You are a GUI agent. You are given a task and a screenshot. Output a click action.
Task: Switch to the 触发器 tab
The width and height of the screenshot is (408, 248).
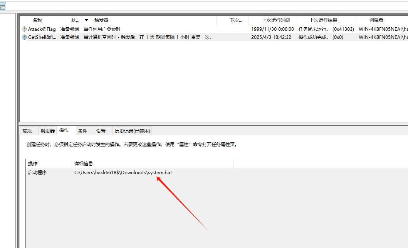48,131
